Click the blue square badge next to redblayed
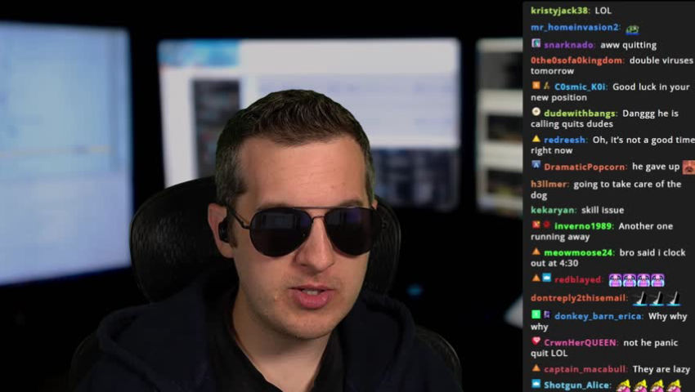695x392 pixels. click(546, 278)
